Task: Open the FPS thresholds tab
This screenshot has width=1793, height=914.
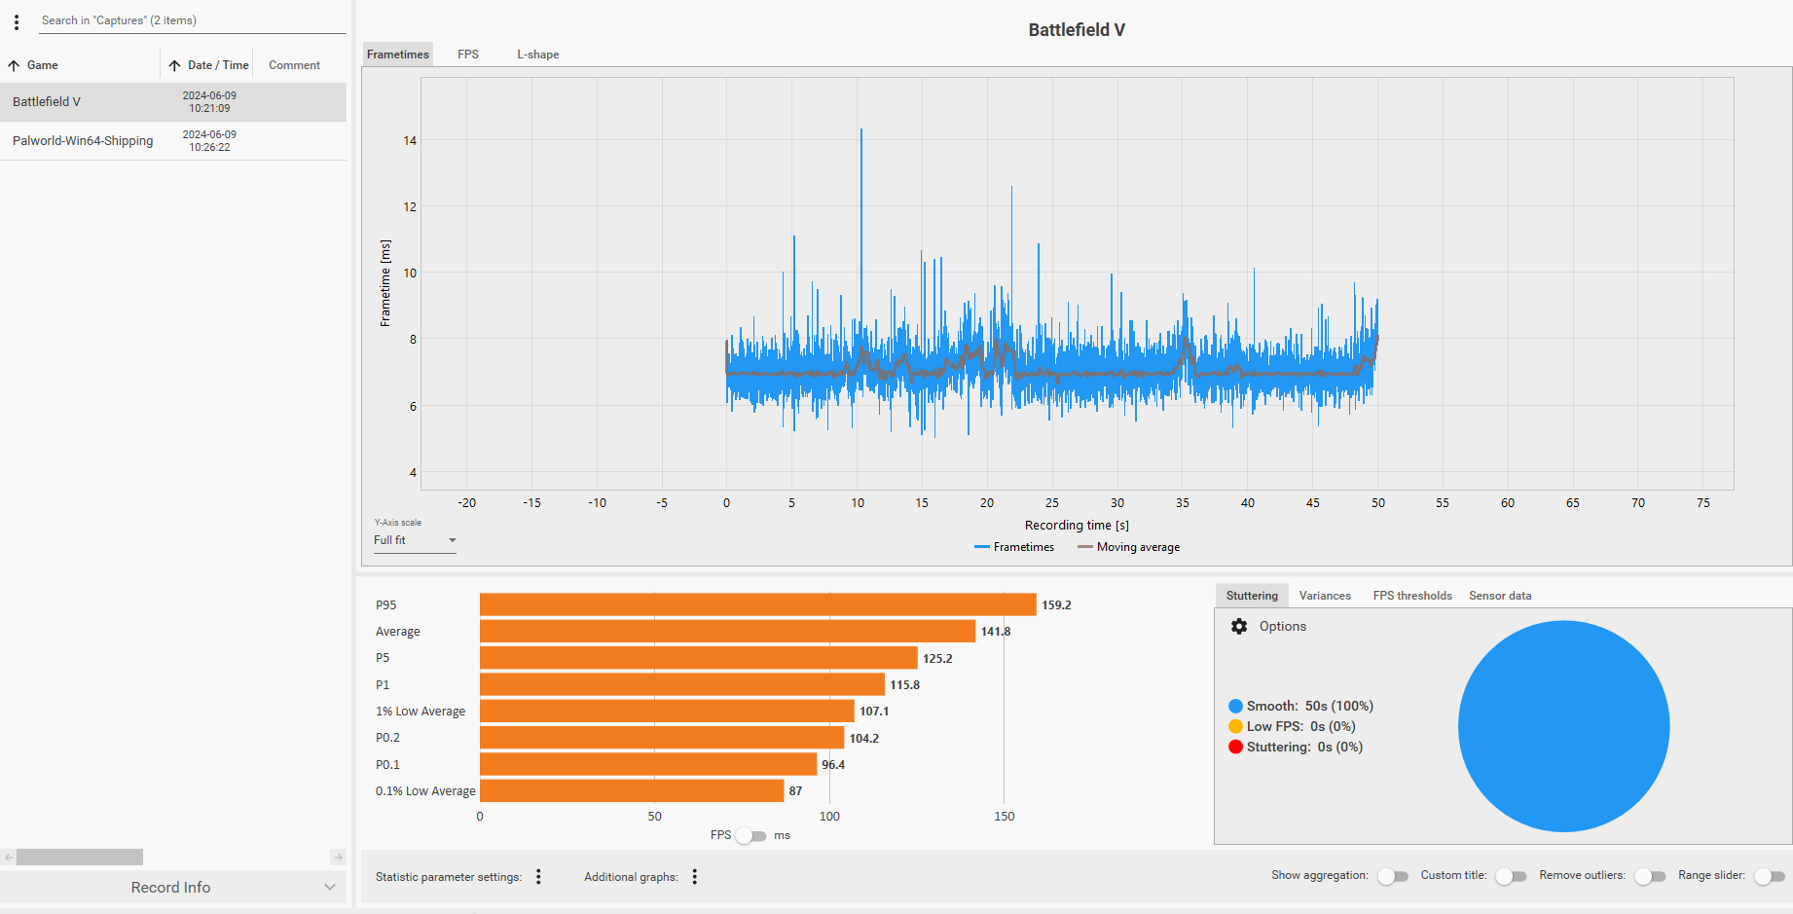Action: [x=1412, y=596]
